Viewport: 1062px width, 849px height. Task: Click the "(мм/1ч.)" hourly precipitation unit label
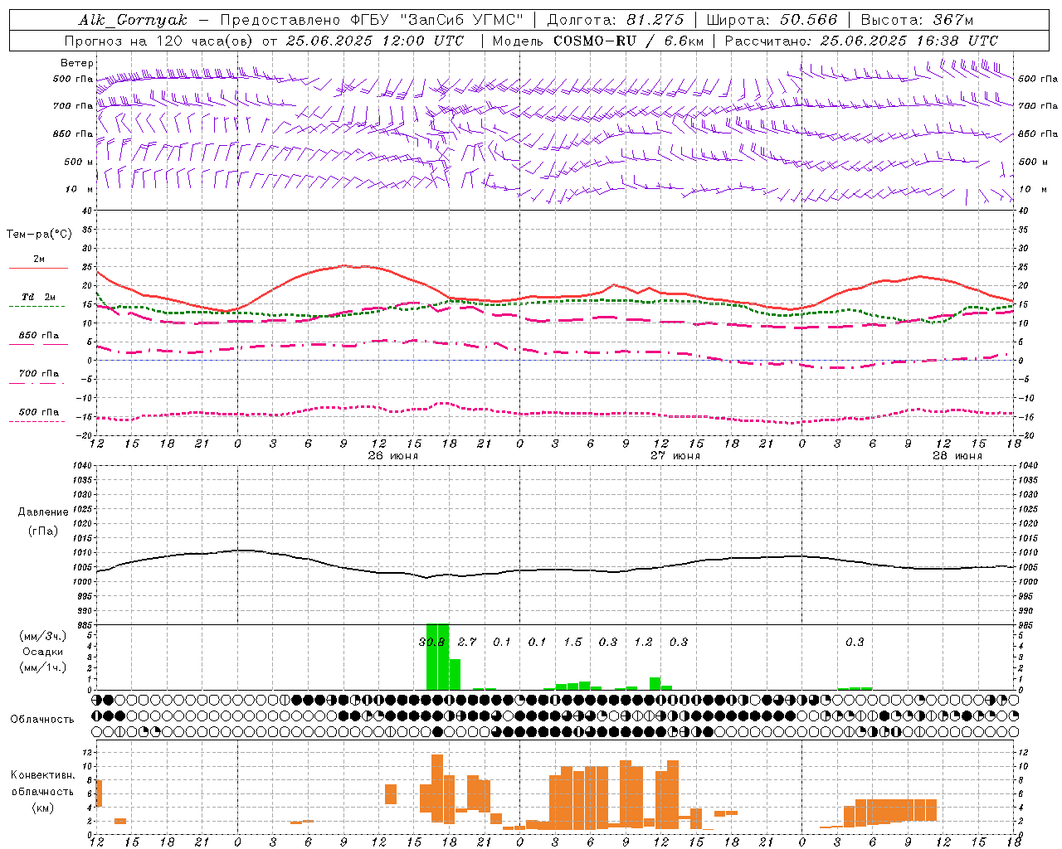click(43, 667)
